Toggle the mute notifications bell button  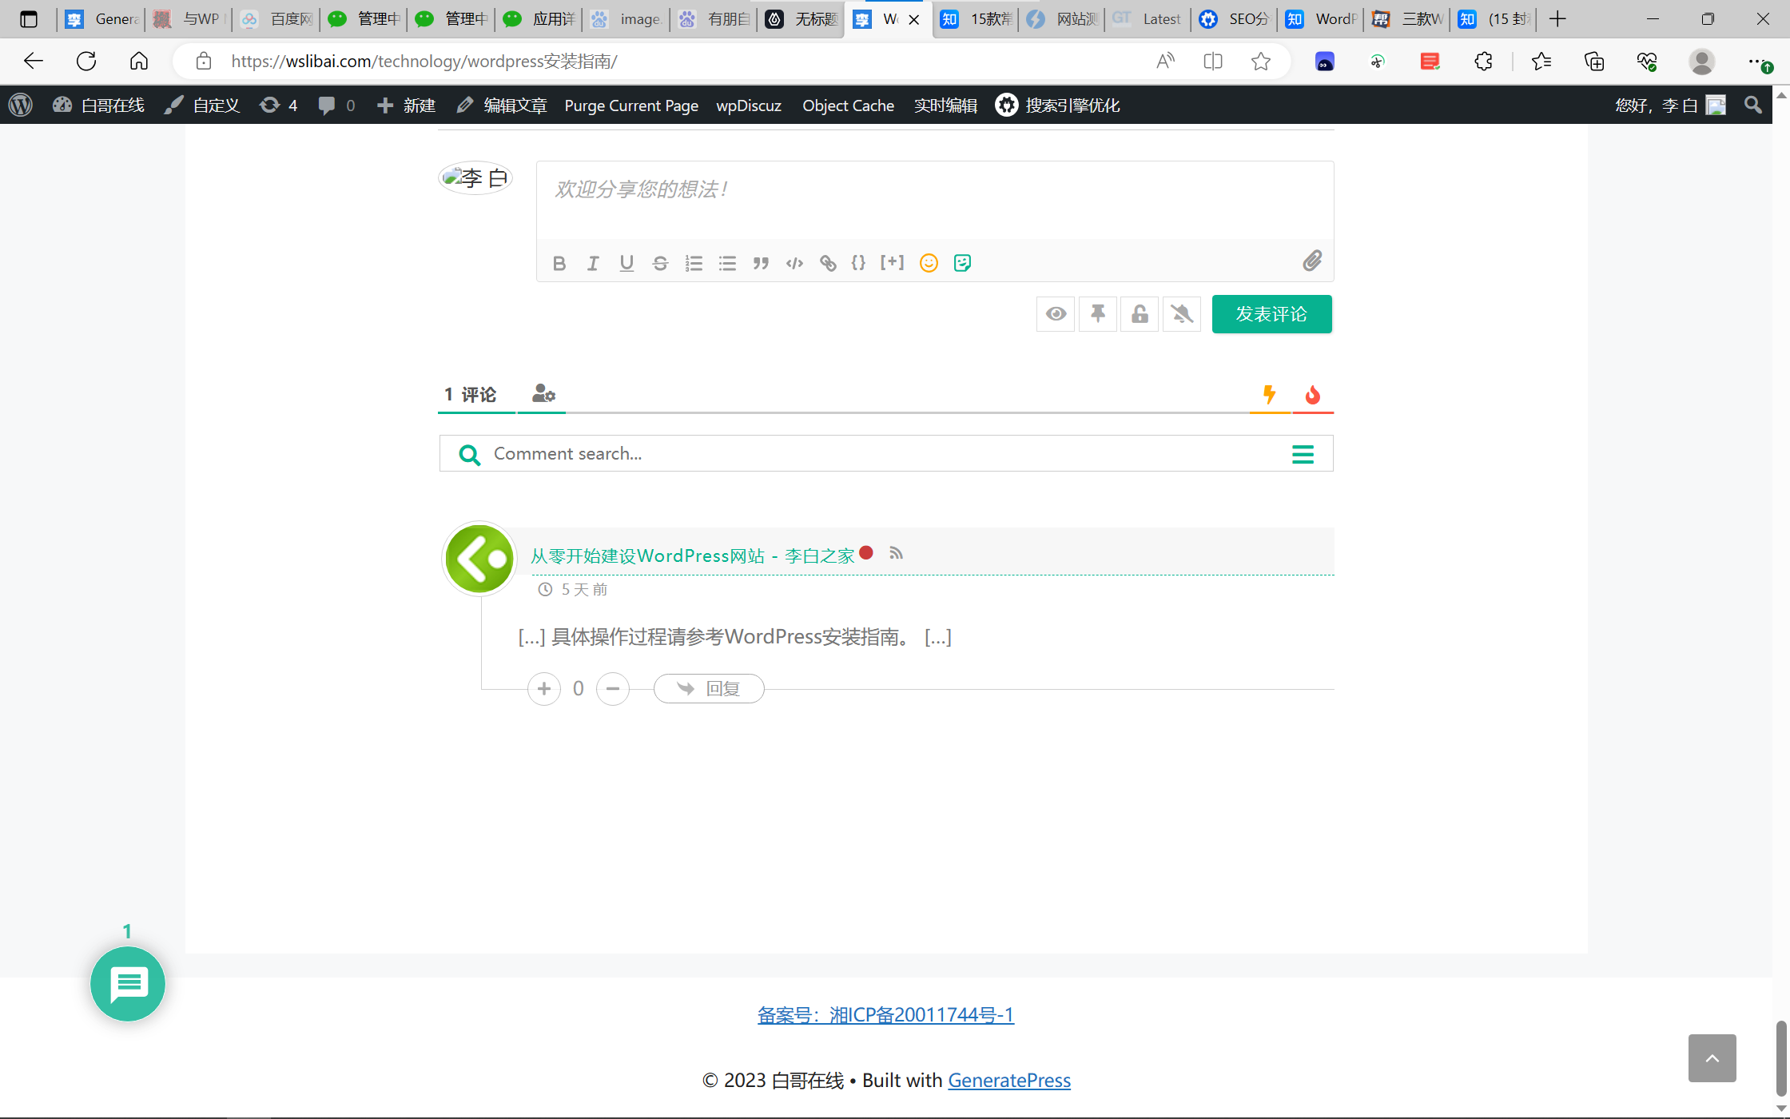[x=1182, y=314]
